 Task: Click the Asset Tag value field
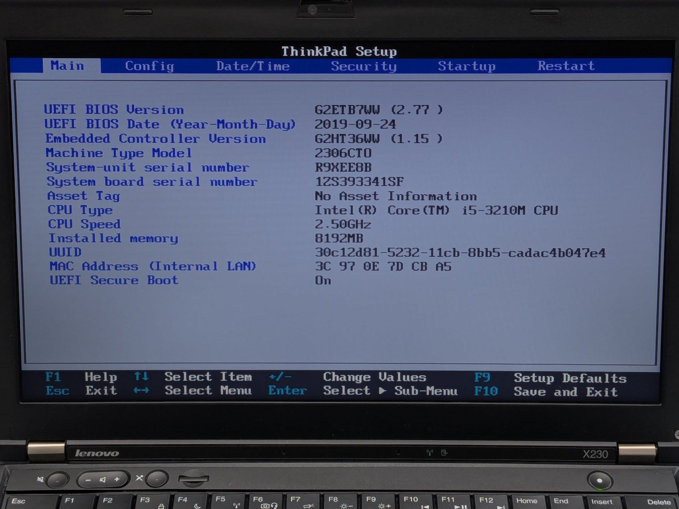click(x=396, y=196)
